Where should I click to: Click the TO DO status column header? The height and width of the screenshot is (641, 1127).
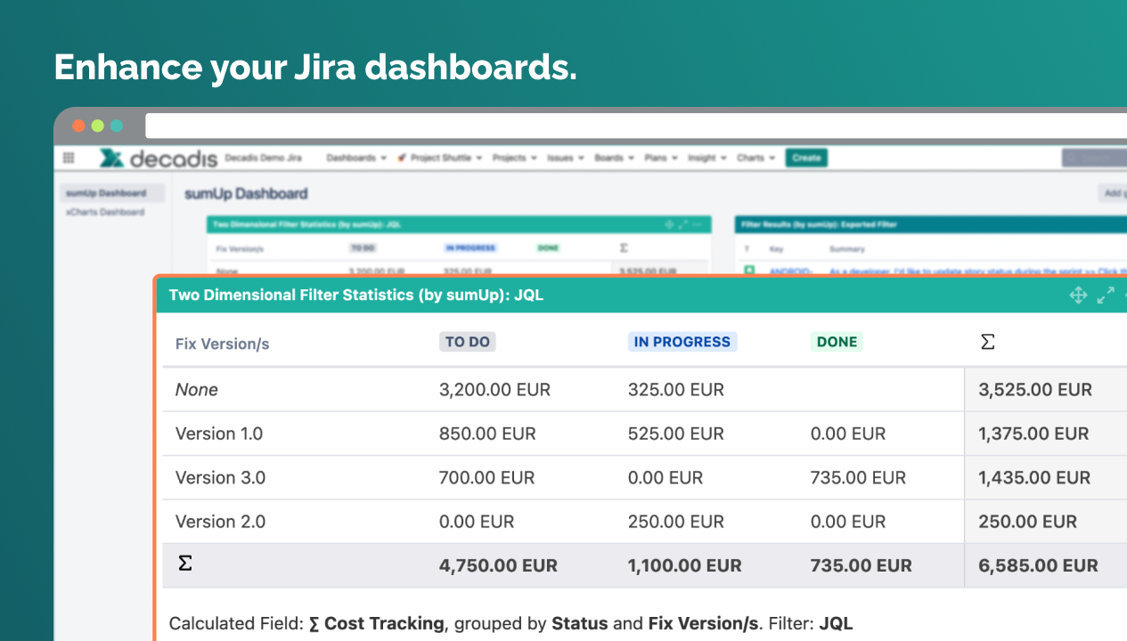click(x=468, y=342)
